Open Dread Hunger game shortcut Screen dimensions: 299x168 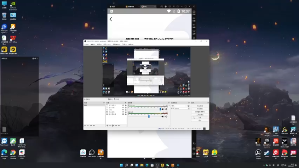point(267,131)
